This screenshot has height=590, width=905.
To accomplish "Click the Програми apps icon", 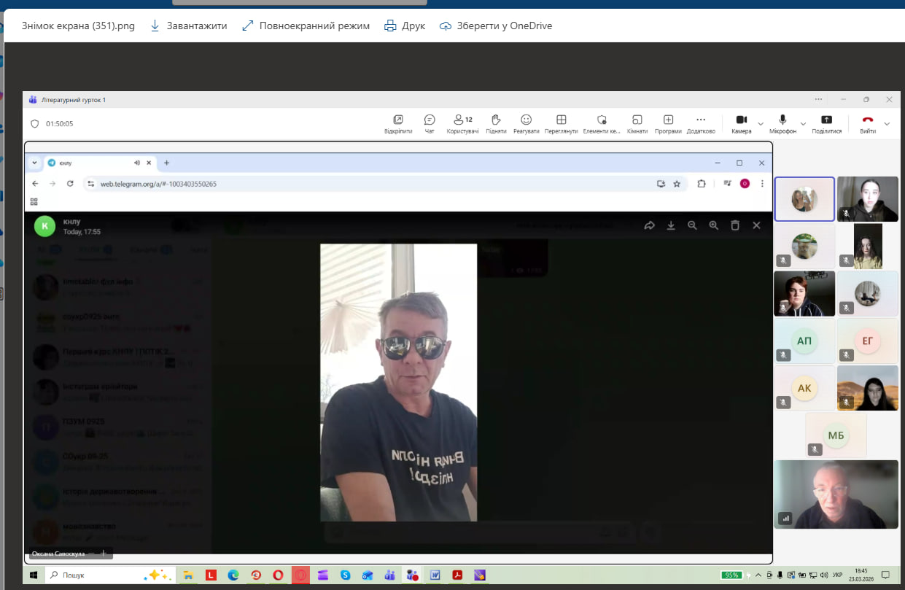I will pos(668,120).
